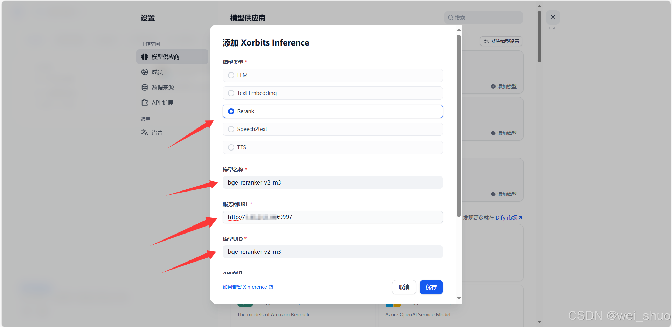Click the settings page scrollbar thumb

click(x=539, y=36)
